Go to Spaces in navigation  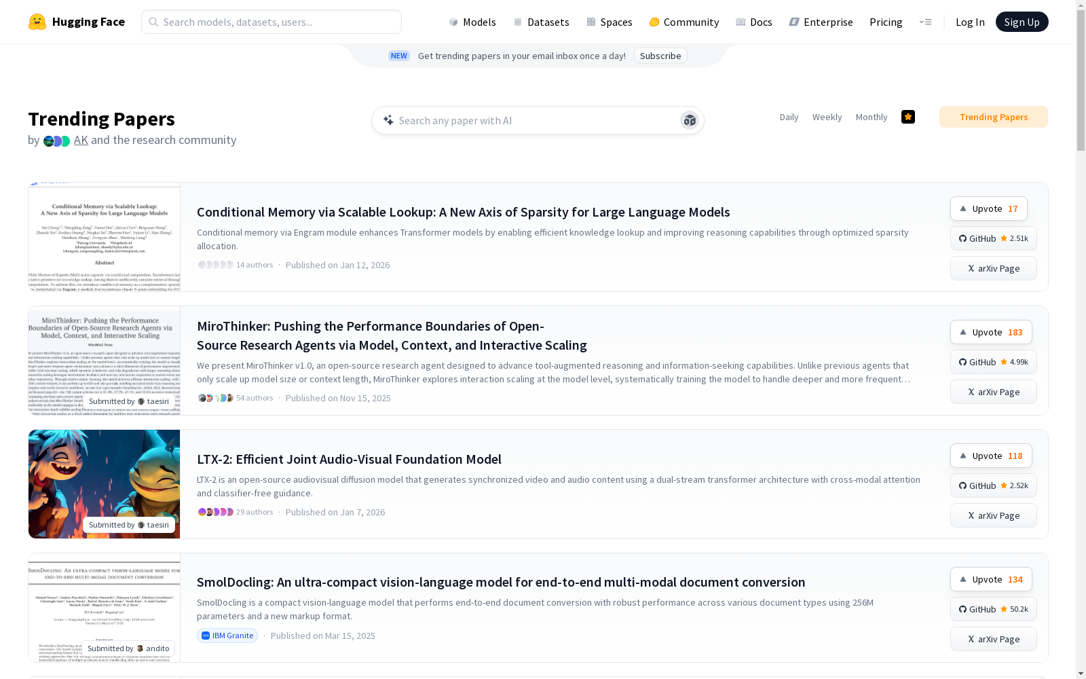click(x=610, y=22)
